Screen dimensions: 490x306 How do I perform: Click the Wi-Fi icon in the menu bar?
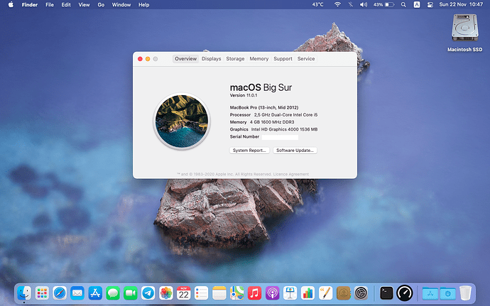337,5
